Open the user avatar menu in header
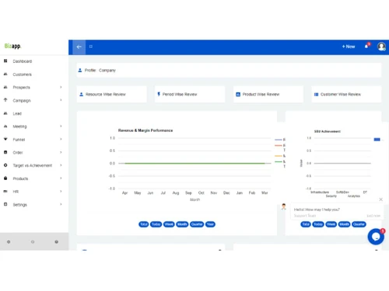Screen dimensions: 389x291 tap(381, 47)
